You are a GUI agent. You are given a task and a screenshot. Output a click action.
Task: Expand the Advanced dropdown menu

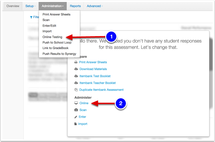pyautogui.click(x=95, y=6)
